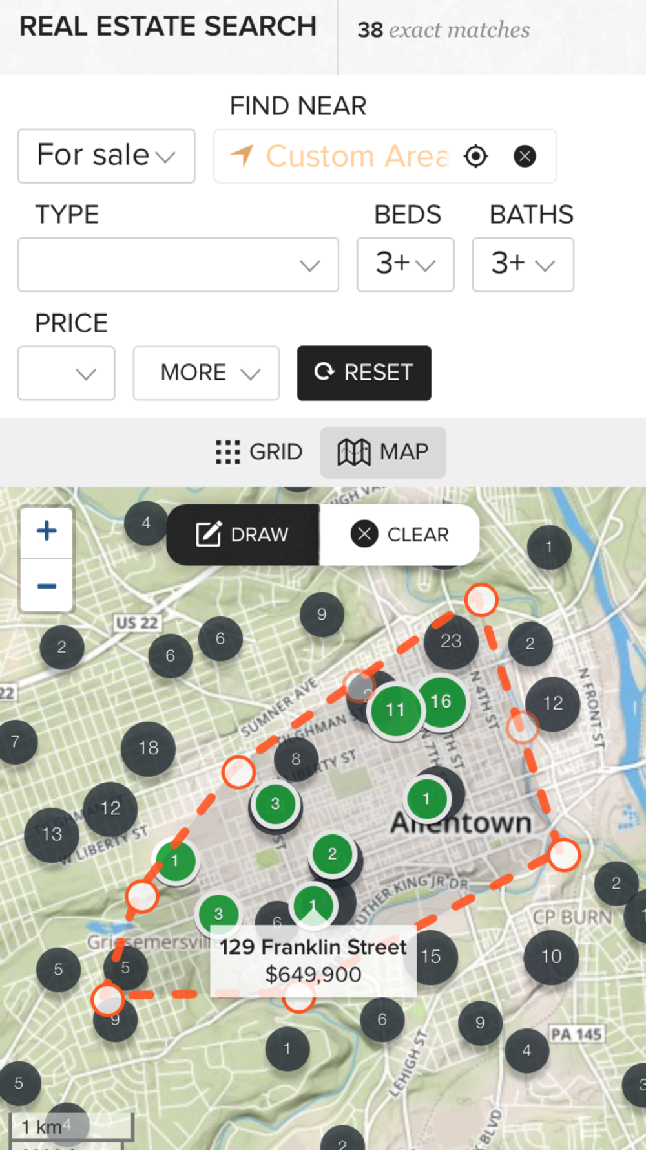Open the property TYPE dropdown
Viewport: 646px width, 1150px height.
click(178, 265)
